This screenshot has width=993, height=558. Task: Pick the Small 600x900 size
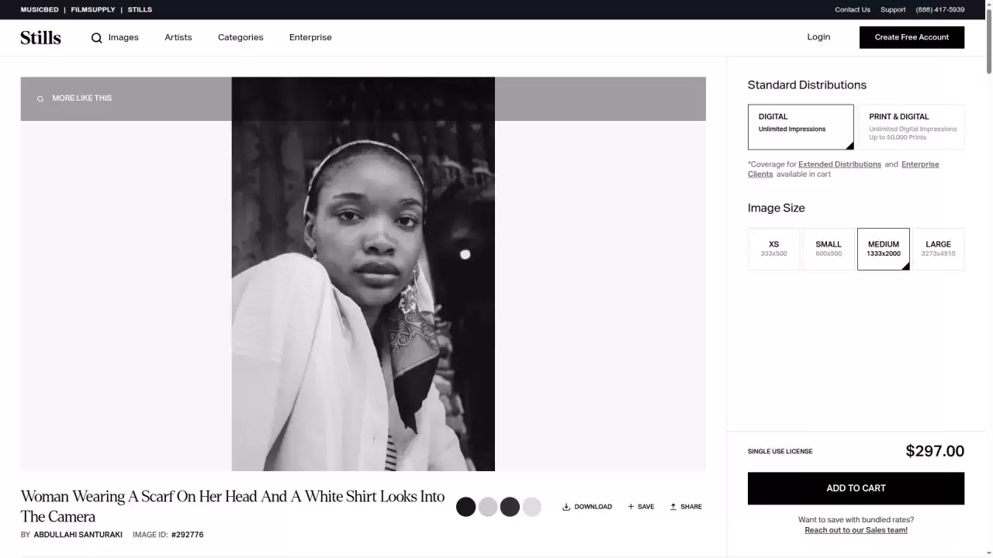[x=828, y=249]
